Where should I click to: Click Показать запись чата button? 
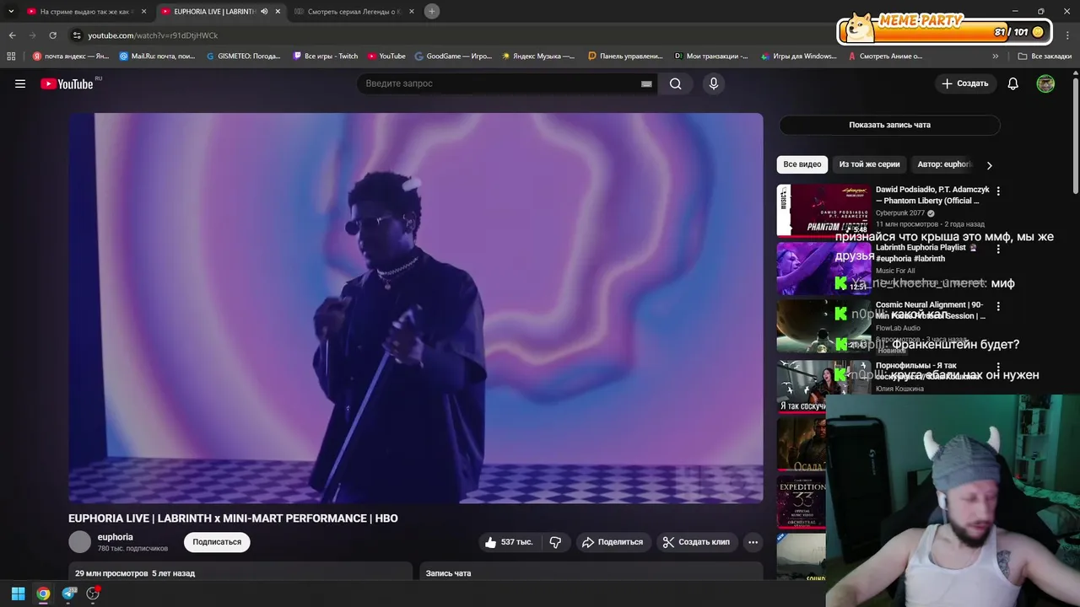pos(889,125)
